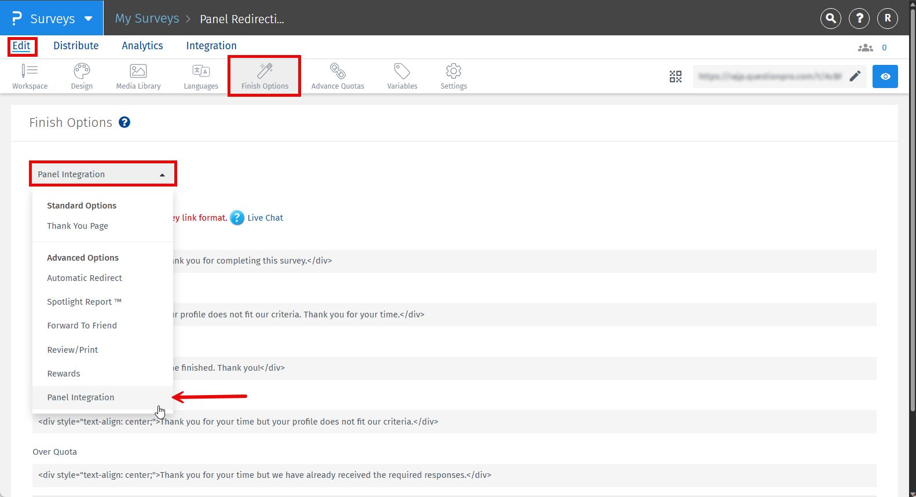Show the survey QR code
This screenshot has height=497, width=916.
point(676,76)
